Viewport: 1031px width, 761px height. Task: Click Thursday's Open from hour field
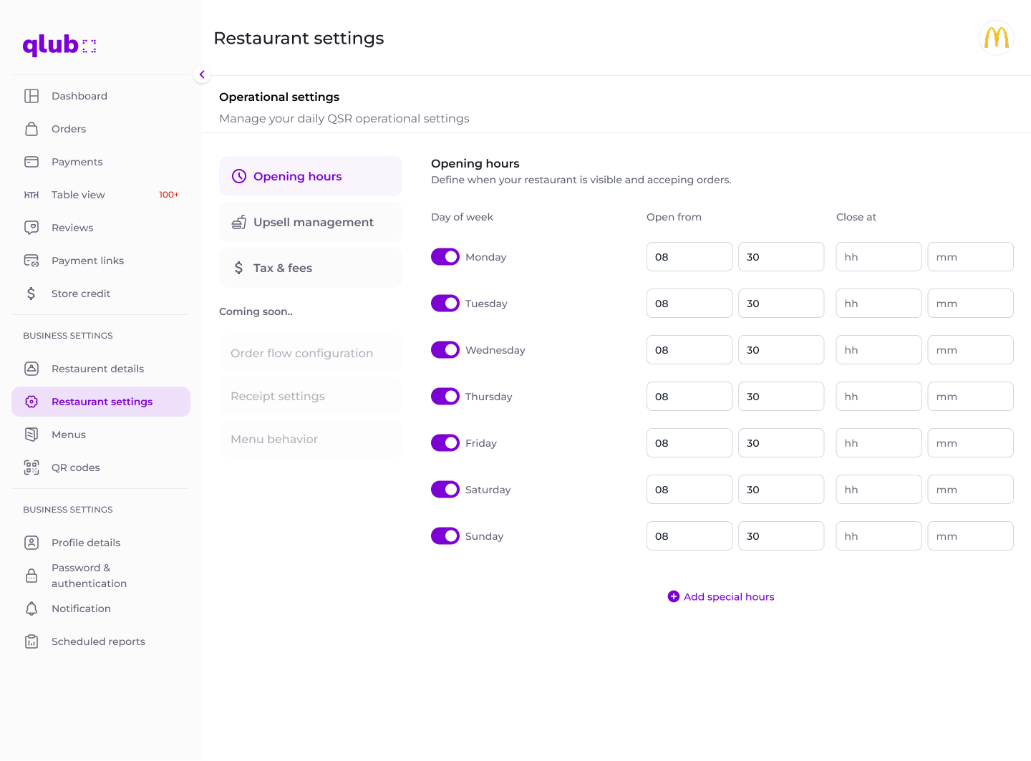pyautogui.click(x=689, y=397)
